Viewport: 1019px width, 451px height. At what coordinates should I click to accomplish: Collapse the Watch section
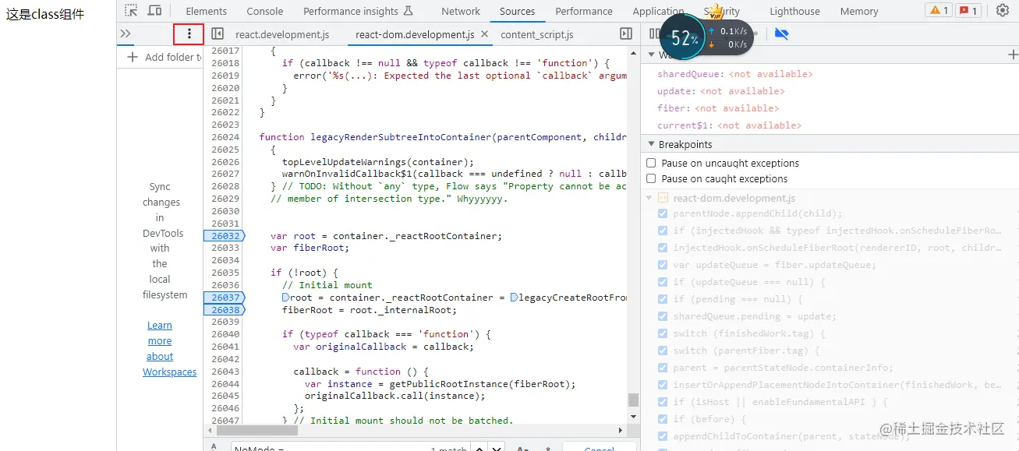click(x=651, y=55)
